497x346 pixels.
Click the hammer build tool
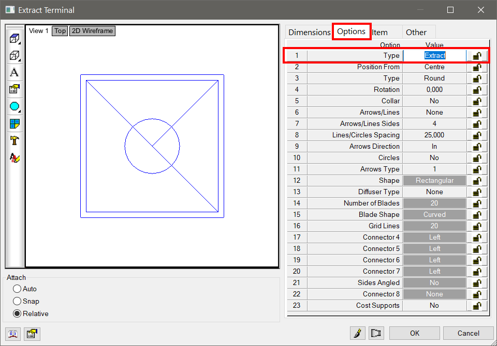click(x=14, y=140)
